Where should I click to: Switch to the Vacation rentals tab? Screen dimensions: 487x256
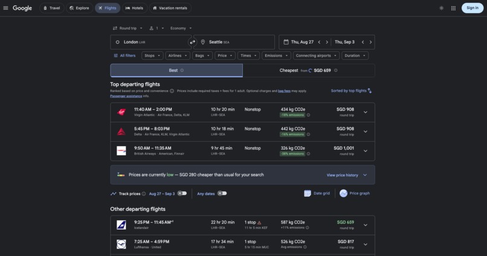(170, 8)
